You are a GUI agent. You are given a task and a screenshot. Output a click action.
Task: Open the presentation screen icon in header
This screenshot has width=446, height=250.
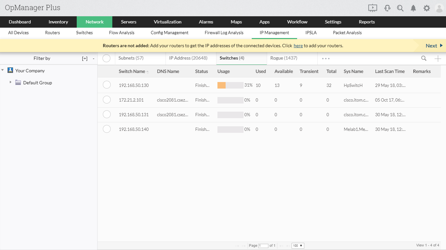pyautogui.click(x=373, y=8)
